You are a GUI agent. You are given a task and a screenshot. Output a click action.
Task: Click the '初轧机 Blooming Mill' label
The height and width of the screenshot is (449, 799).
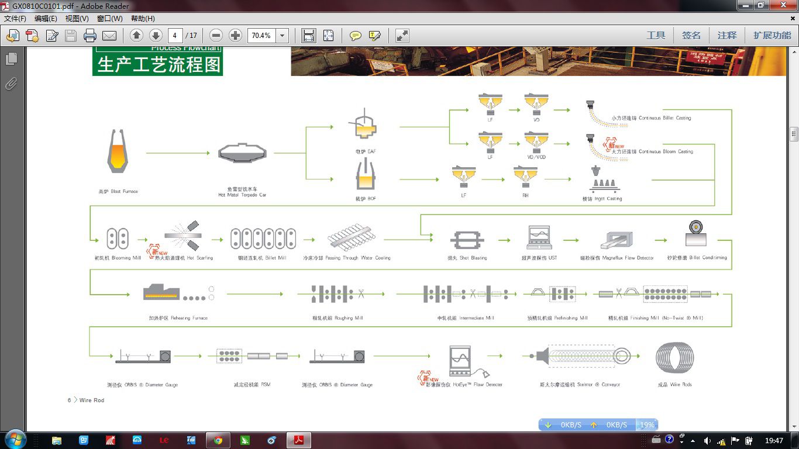click(x=117, y=258)
